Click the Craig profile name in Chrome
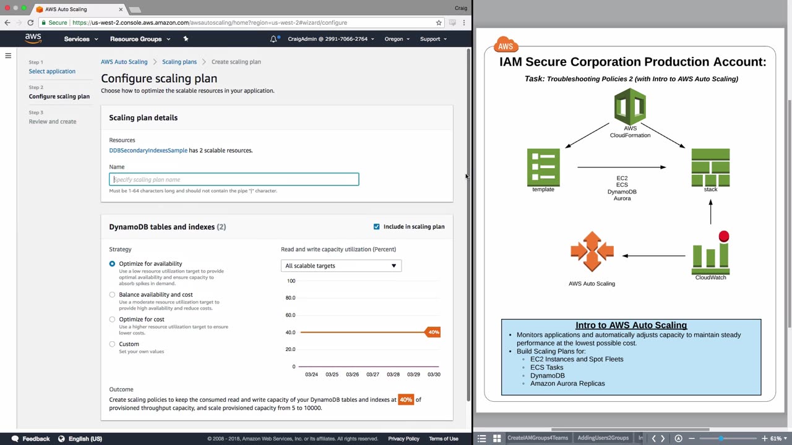The height and width of the screenshot is (445, 792). [461, 8]
